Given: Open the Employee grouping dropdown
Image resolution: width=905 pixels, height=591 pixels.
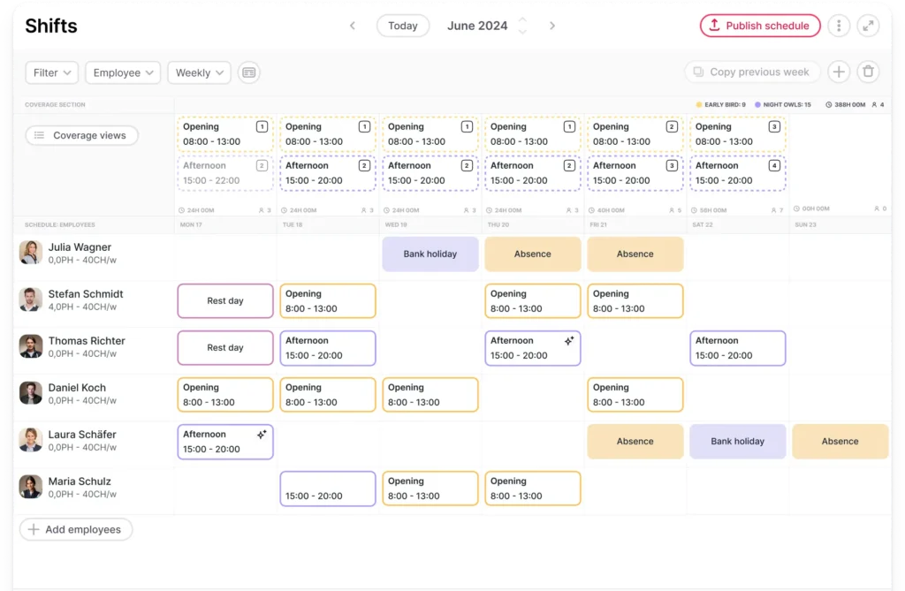Looking at the screenshot, I should click(x=123, y=72).
